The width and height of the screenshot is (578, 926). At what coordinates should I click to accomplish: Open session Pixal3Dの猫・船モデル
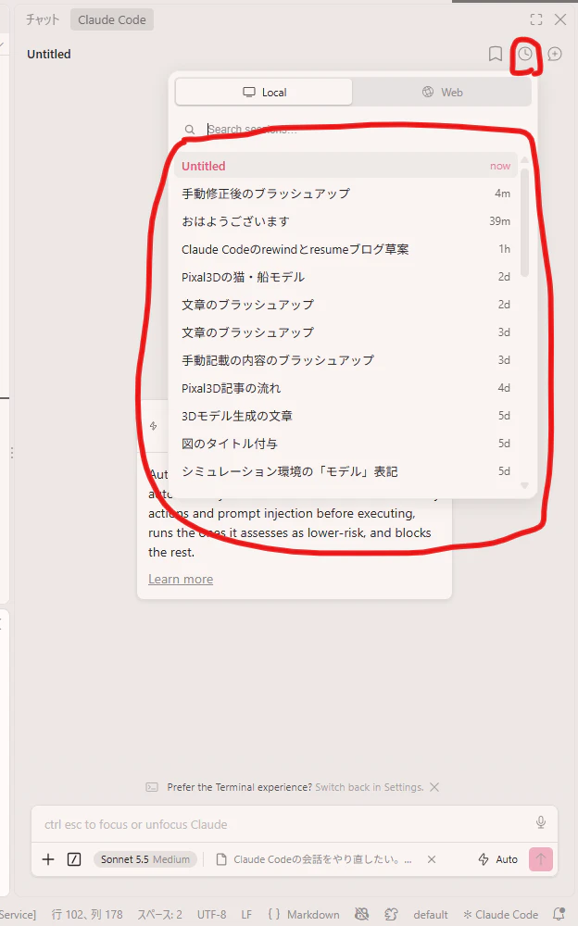click(x=346, y=277)
